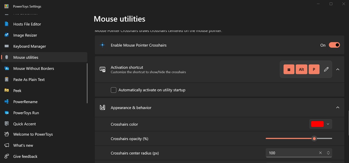This screenshot has height=163, width=349.
Task: Click the PowerRename sidebar icon
Action: pos(7,102)
